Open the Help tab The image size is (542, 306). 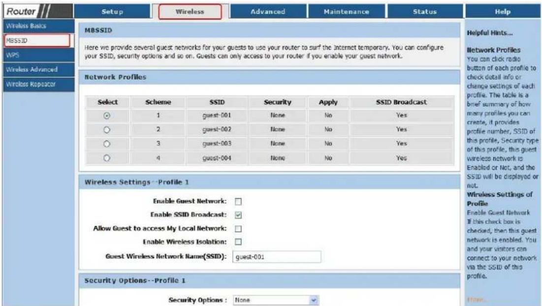503,11
